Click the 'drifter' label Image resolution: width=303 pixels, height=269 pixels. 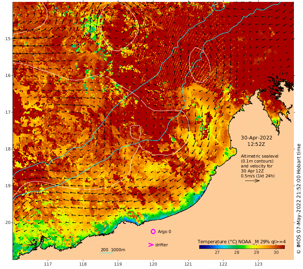click(x=162, y=245)
